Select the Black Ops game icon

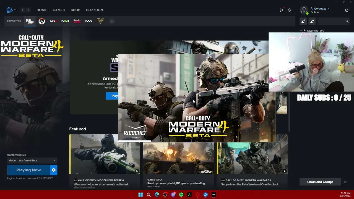[77, 21]
